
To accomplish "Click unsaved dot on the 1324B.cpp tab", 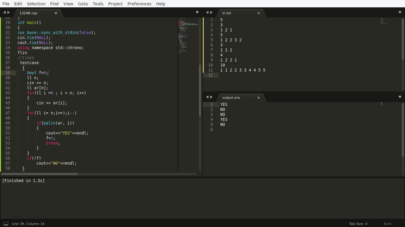I will point(56,13).
